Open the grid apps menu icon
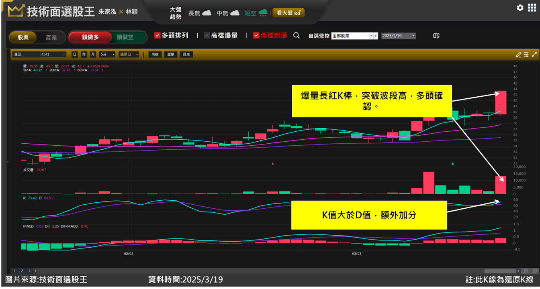 pyautogui.click(x=532, y=8)
